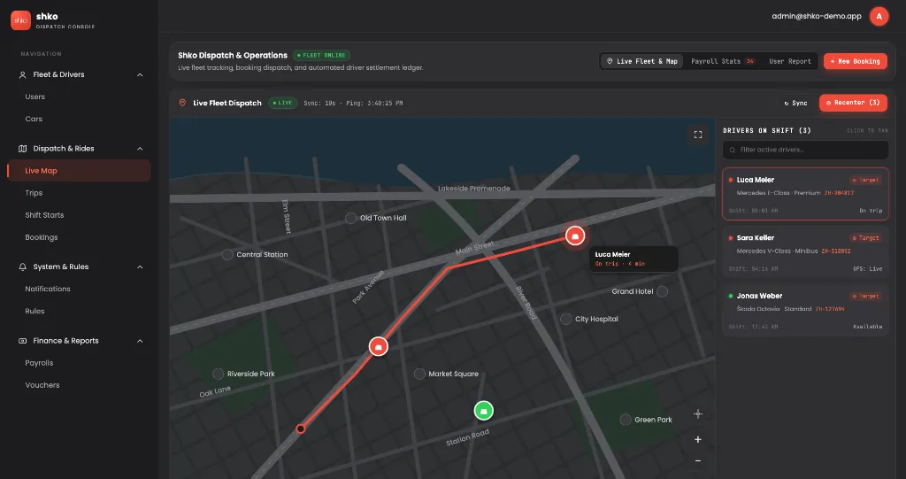The width and height of the screenshot is (906, 479).
Task: Click the Riverside Park map pin
Action: 219,374
